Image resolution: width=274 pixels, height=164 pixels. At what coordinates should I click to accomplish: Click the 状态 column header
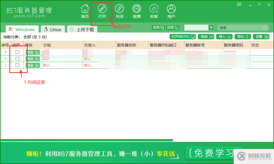point(262,45)
